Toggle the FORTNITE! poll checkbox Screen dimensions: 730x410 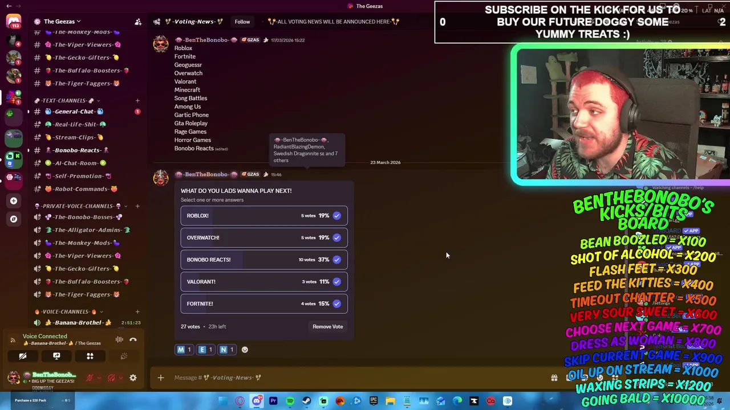tap(337, 304)
